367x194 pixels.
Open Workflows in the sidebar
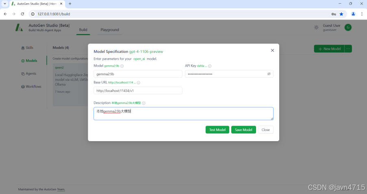point(31,87)
